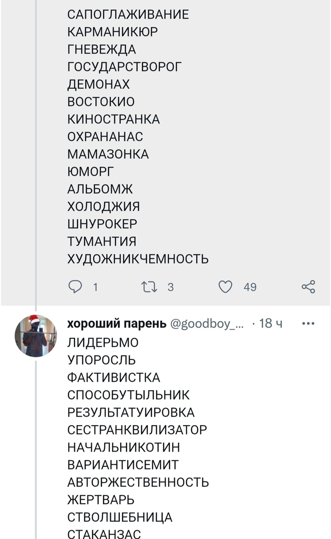Open the profile of хороший парень
Screen dimensions: 331x539
116,323
